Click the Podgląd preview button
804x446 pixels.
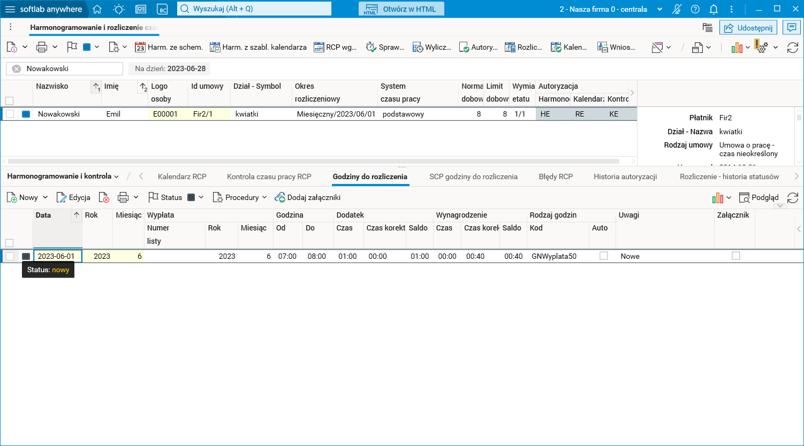point(759,198)
